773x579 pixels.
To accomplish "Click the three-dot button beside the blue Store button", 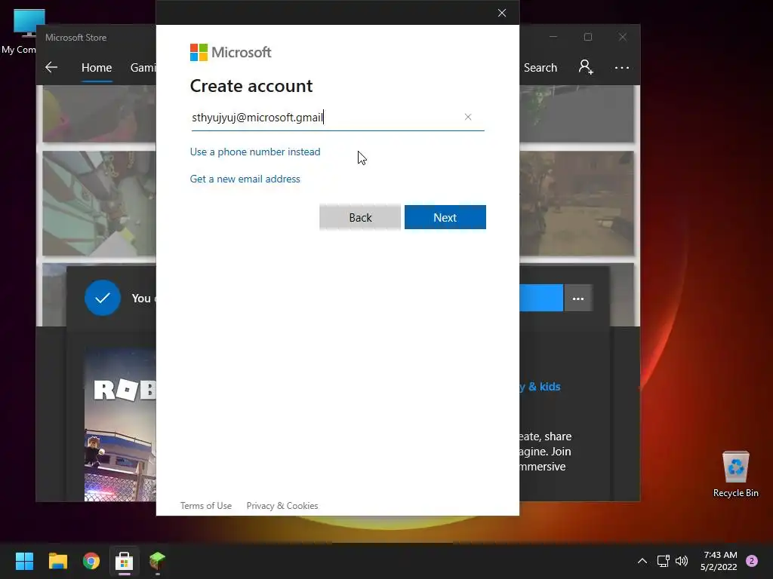I will click(x=577, y=299).
